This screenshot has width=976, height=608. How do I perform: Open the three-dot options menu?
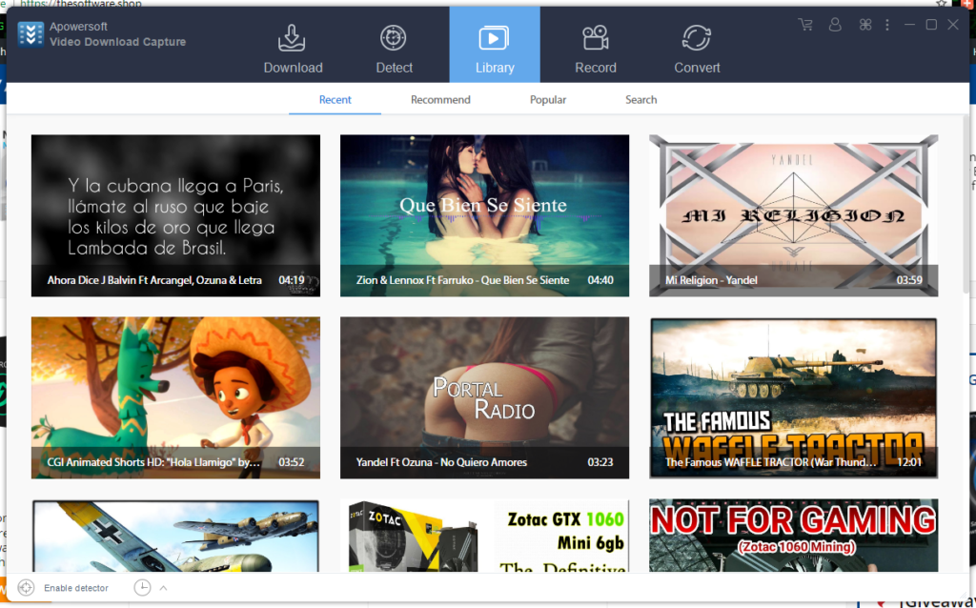coord(887,24)
